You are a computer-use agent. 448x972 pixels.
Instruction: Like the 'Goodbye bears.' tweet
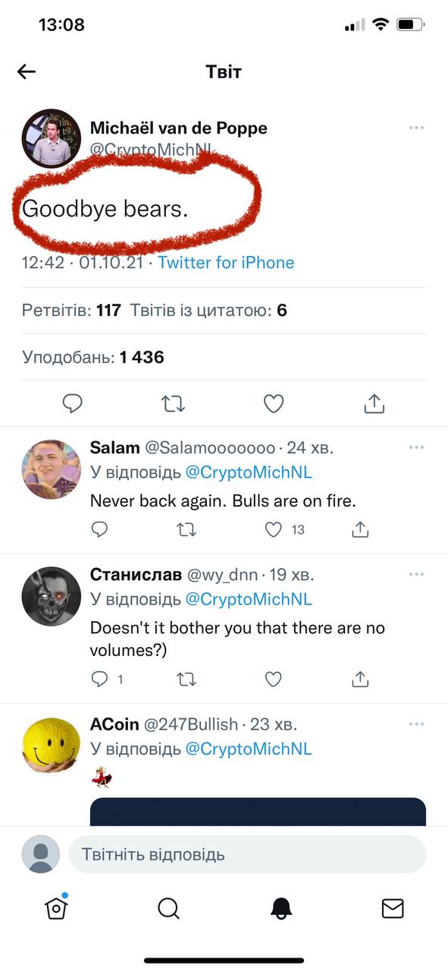tap(274, 403)
